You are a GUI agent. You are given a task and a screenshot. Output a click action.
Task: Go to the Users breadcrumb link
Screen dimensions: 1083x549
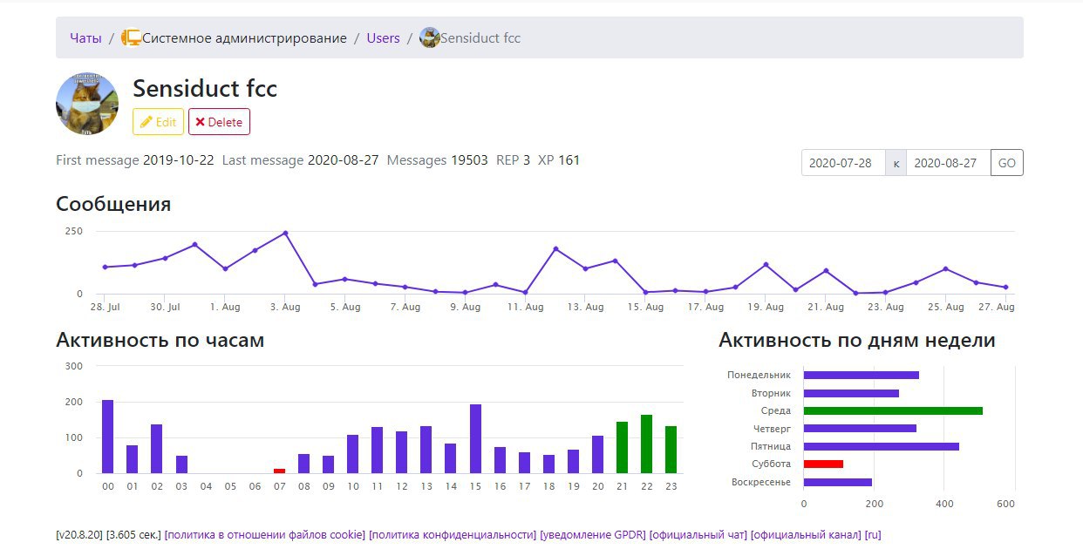point(383,38)
